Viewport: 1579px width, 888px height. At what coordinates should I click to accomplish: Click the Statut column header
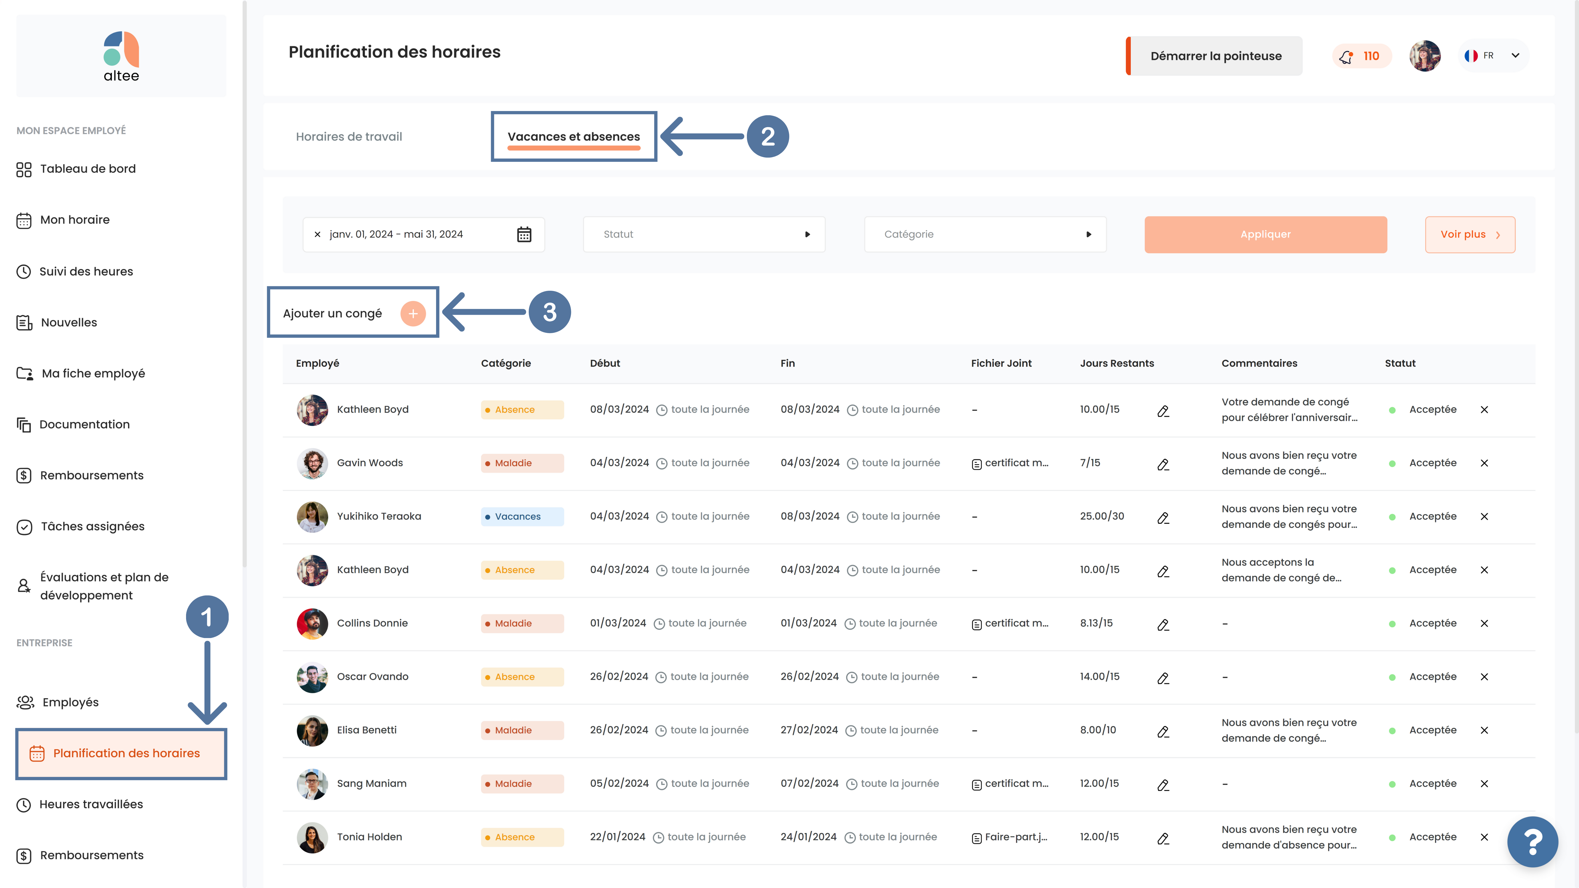[x=1400, y=363]
